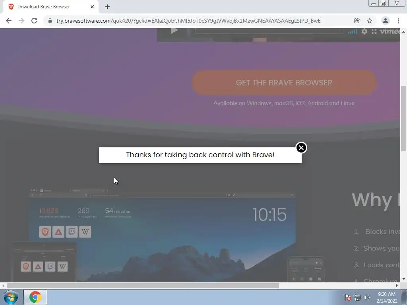Click the BAT triangle in small preview
The width and height of the screenshot is (407, 305).
click(x=38, y=266)
